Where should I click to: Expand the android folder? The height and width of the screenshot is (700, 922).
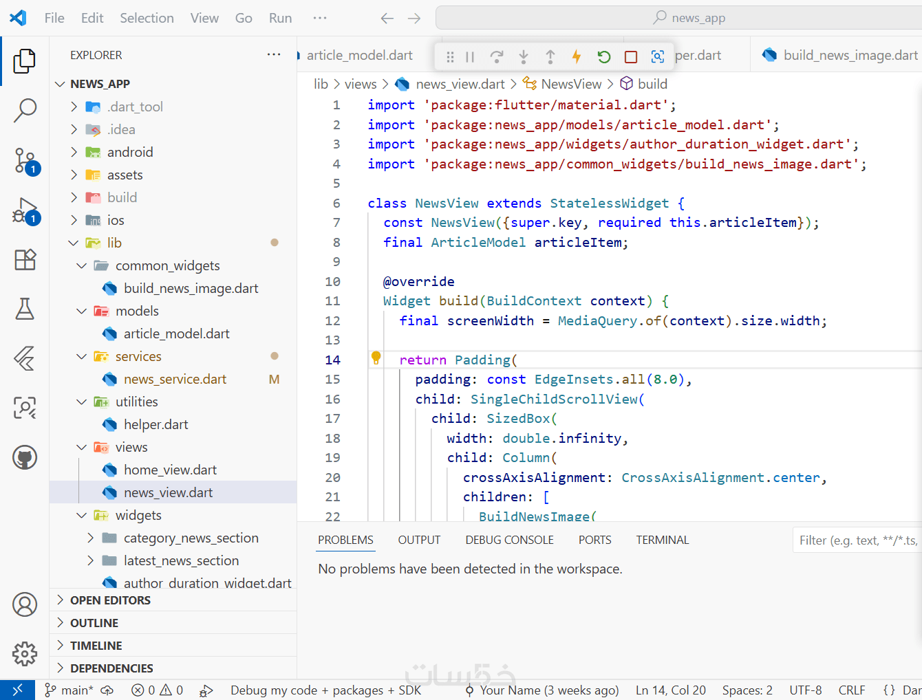pyautogui.click(x=129, y=152)
